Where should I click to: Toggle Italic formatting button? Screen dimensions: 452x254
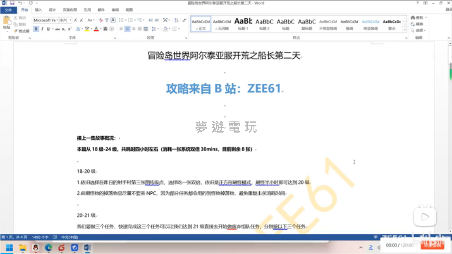click(x=42, y=29)
